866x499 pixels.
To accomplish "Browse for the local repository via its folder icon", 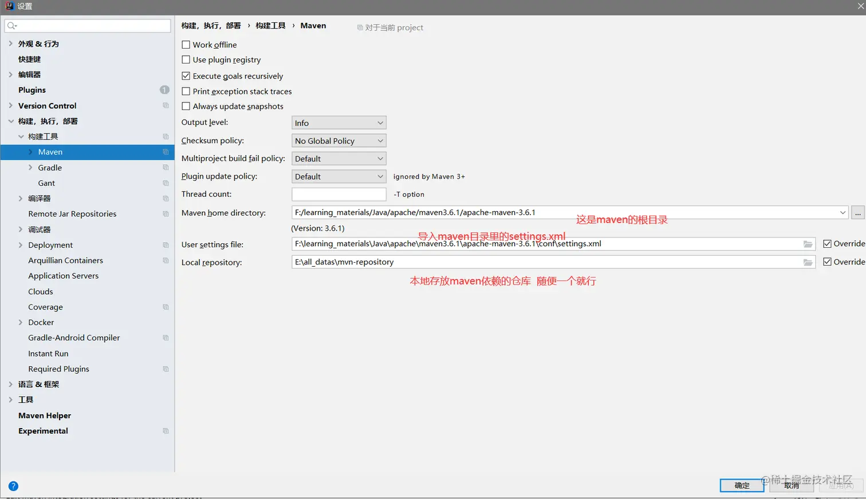I will pyautogui.click(x=808, y=262).
